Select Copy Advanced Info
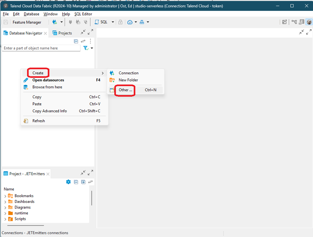The height and width of the screenshot is (237, 313). 64,111
